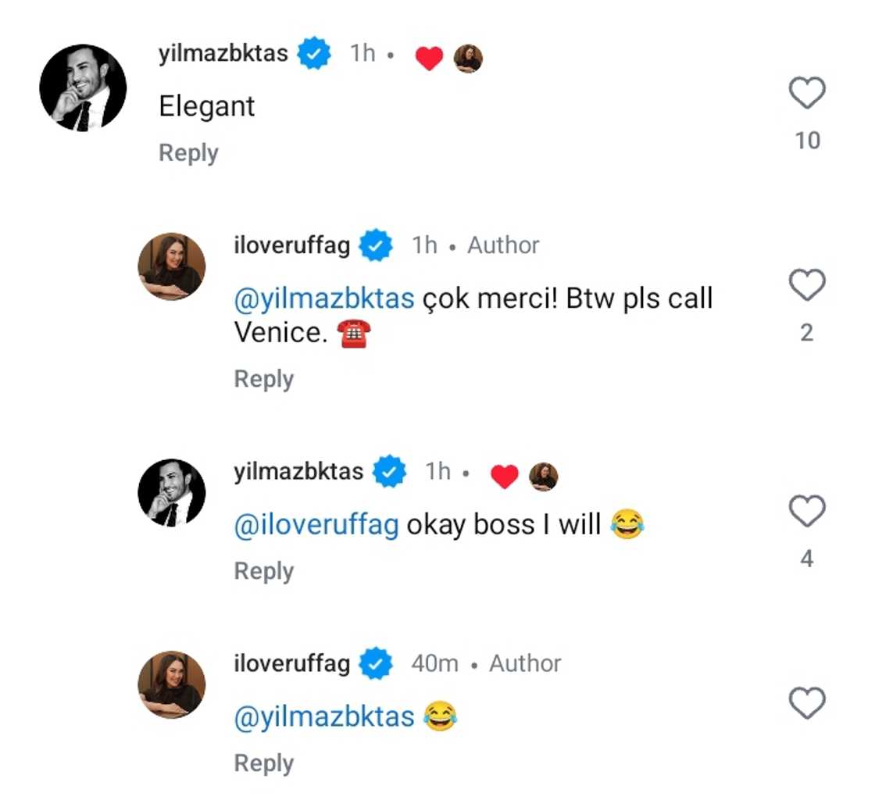Screen dimensions: 875x800
Task: Click the laughing emoji in 'okay boss' comment
Action: tap(627, 523)
